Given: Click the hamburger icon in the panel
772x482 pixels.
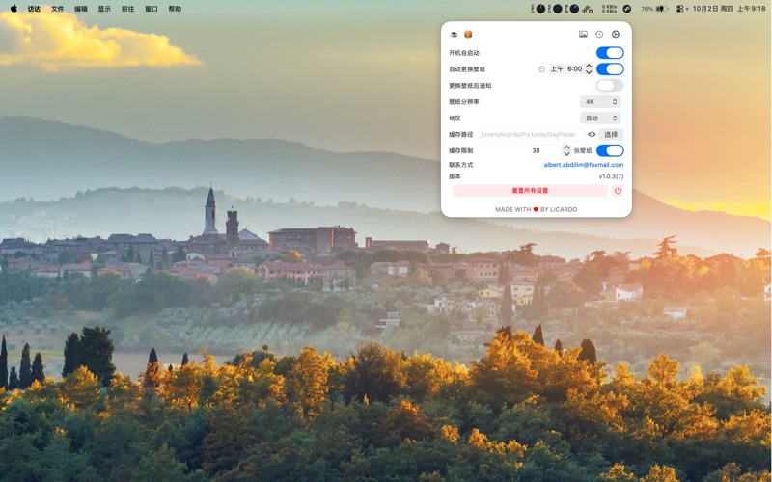Looking at the screenshot, I should tap(468, 34).
